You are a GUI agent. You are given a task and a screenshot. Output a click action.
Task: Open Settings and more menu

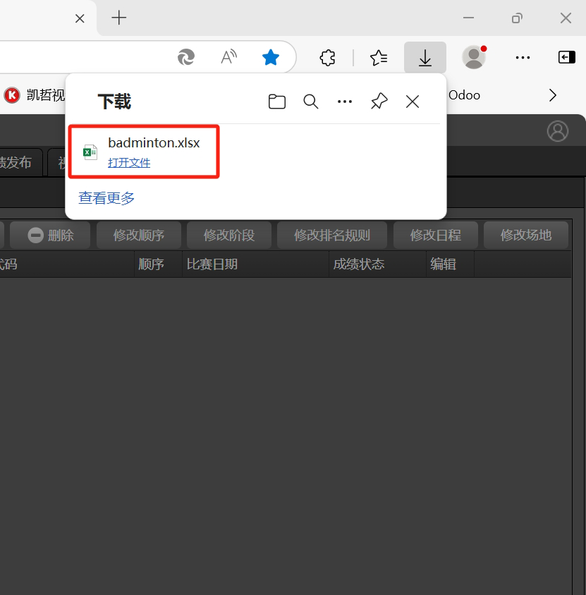pos(523,58)
